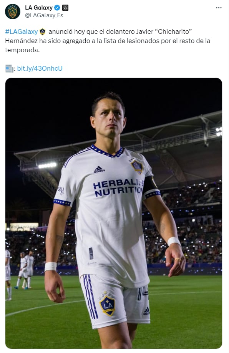Screen dimensions: 229x353
Task: Click the LA Galaxy crest on shorts
Action: [108, 304]
